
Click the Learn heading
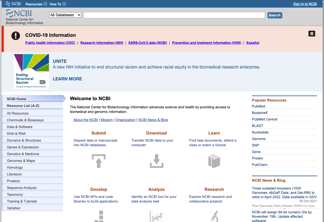click(214, 133)
